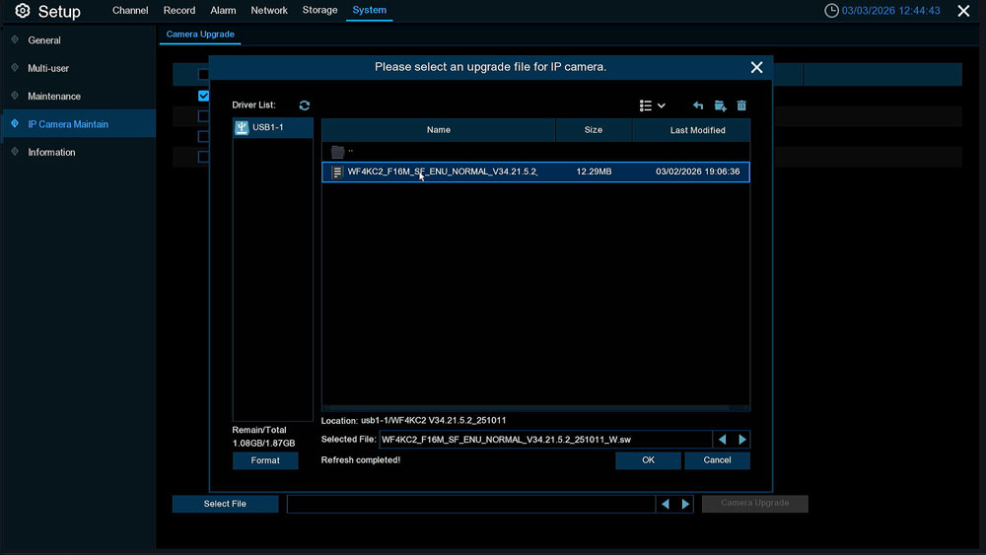The height and width of the screenshot is (555, 986).
Task: Click the go-back arrow icon in file browser
Action: (x=698, y=105)
